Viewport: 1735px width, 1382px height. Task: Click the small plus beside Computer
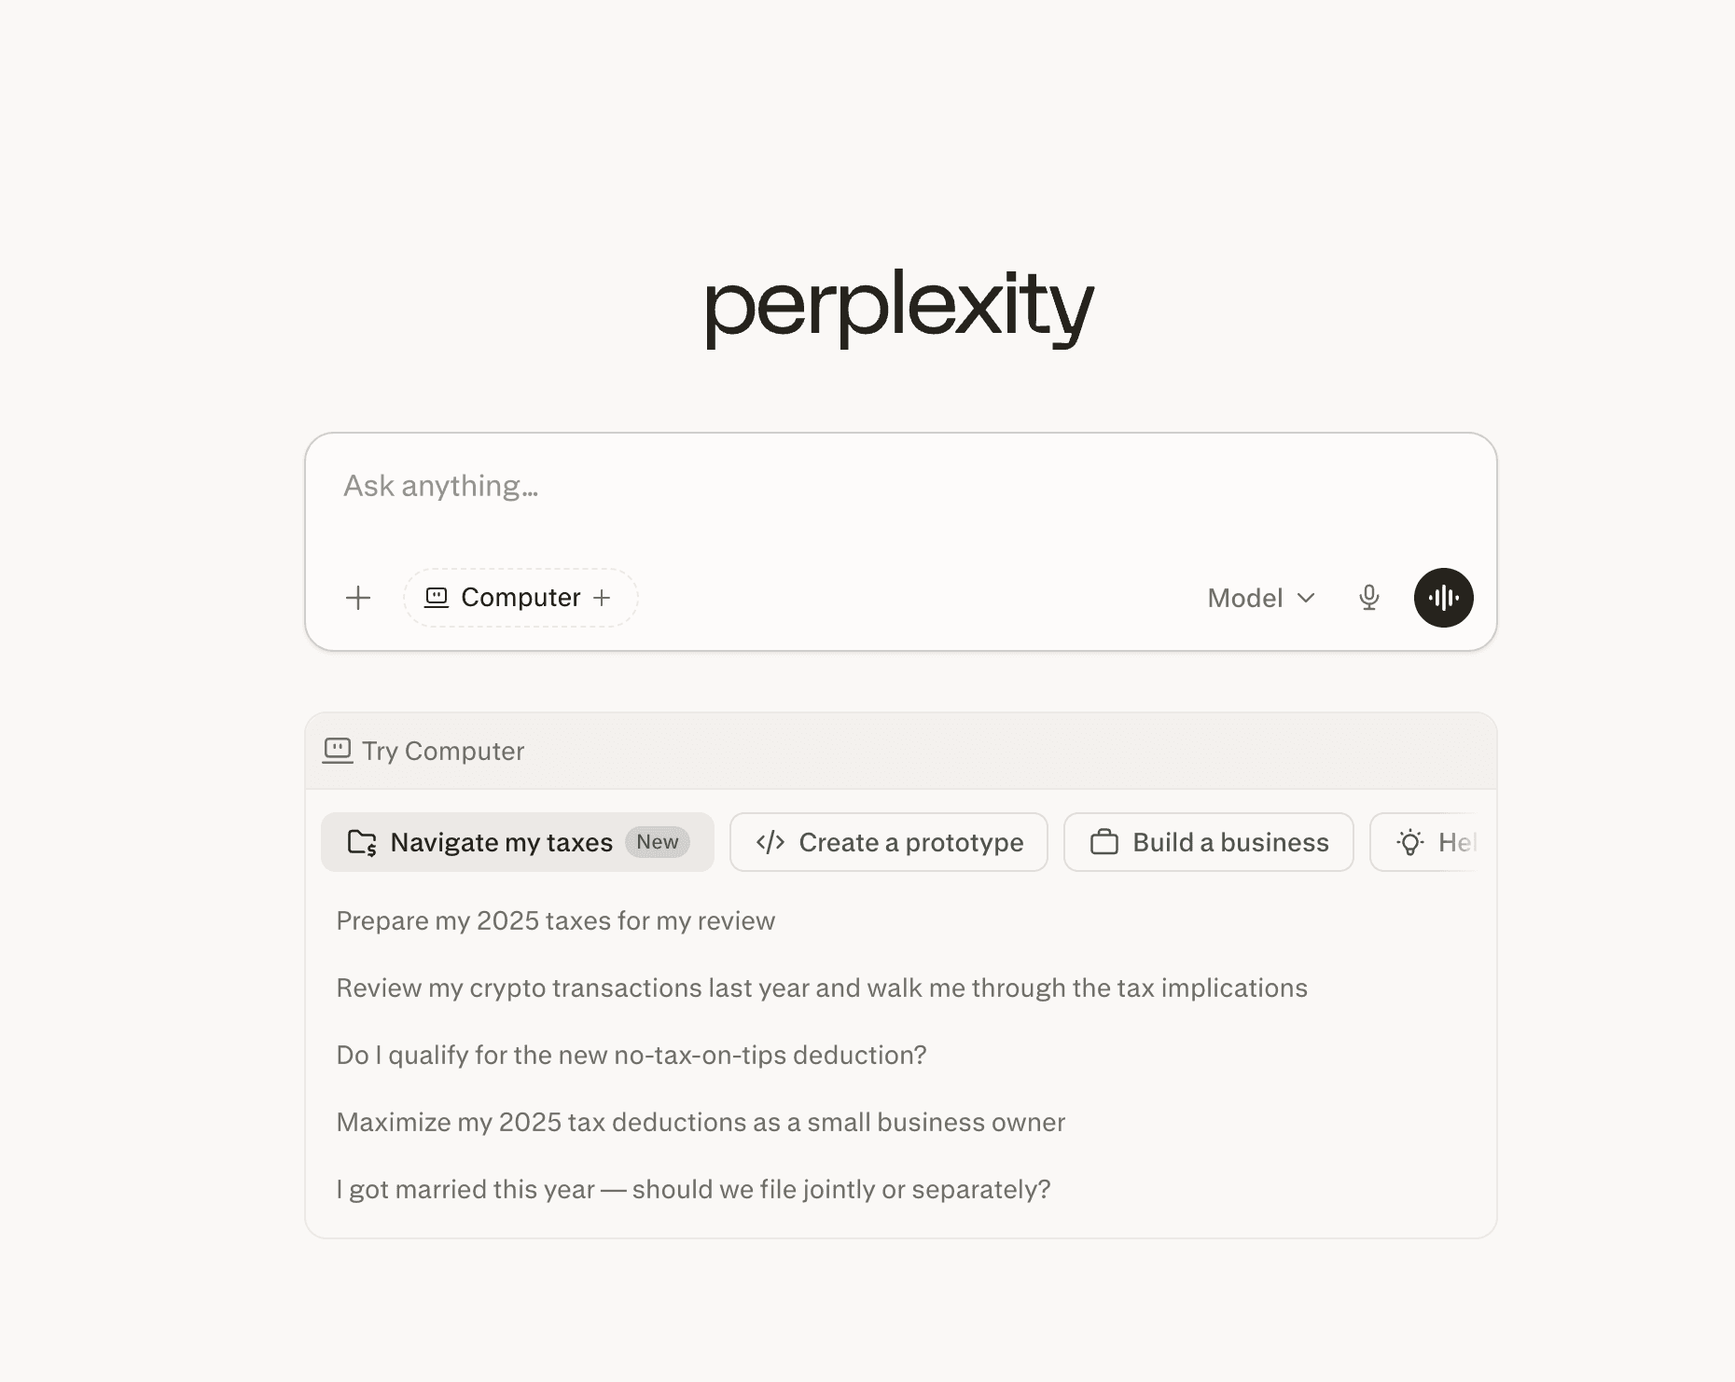click(602, 598)
